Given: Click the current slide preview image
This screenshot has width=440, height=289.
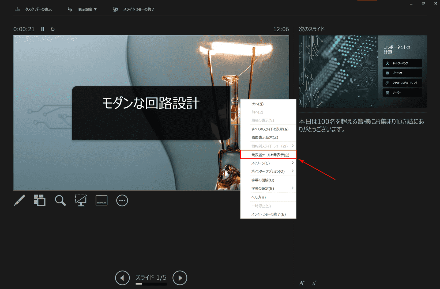Looking at the screenshot, I should [151, 113].
